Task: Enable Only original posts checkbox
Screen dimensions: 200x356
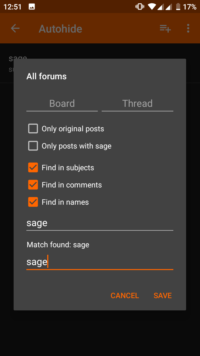Action: click(33, 129)
